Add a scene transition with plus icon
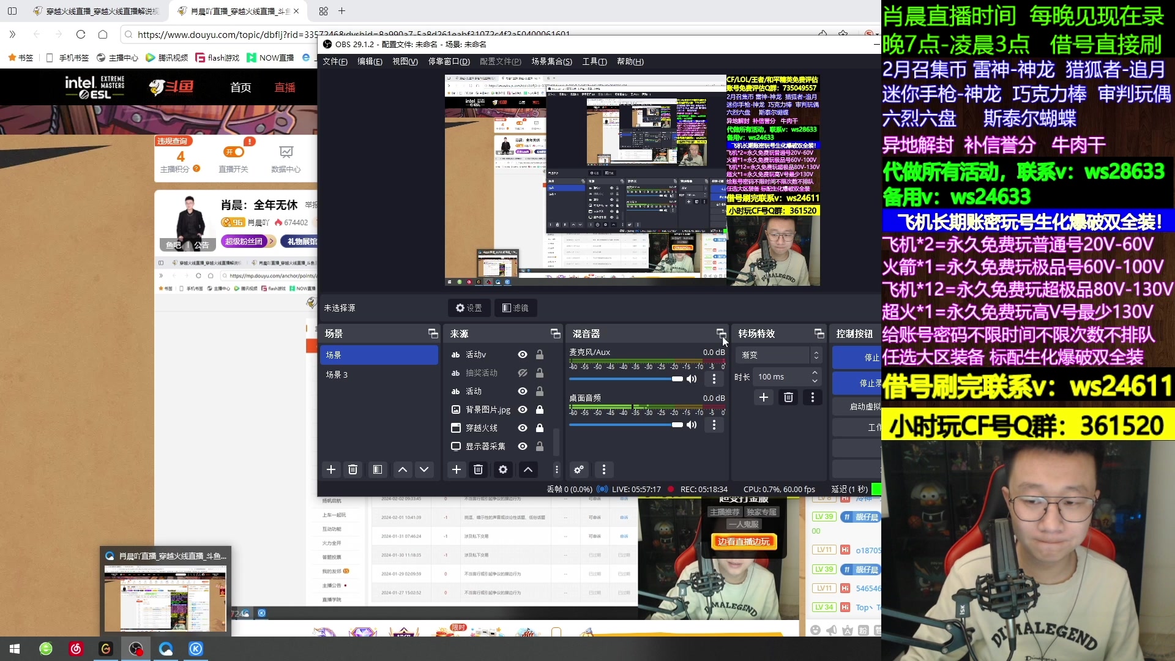The image size is (1175, 661). point(764,397)
